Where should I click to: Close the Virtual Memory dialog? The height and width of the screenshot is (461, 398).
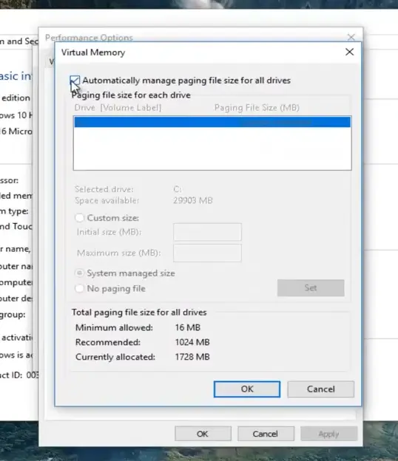pos(349,52)
